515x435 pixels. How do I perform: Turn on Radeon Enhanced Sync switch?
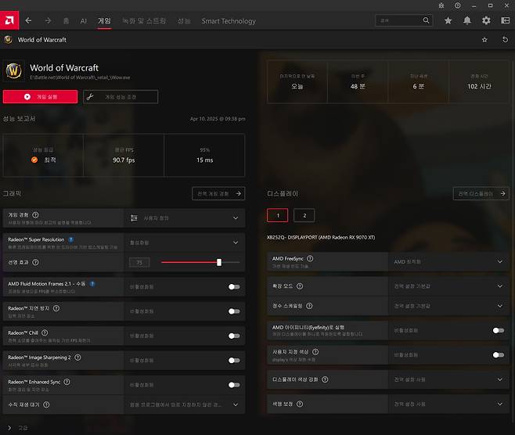[x=233, y=384]
